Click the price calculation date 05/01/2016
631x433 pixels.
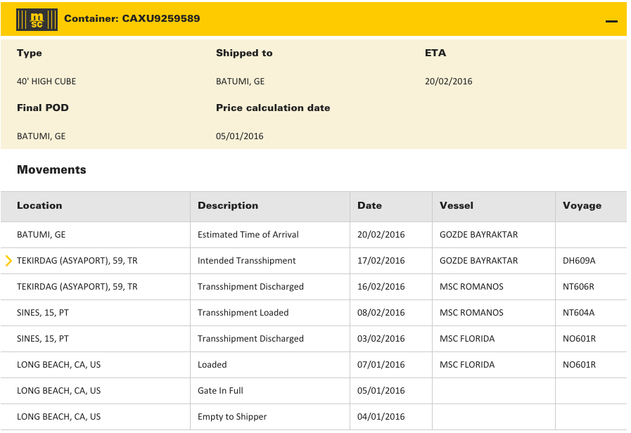[x=240, y=136]
